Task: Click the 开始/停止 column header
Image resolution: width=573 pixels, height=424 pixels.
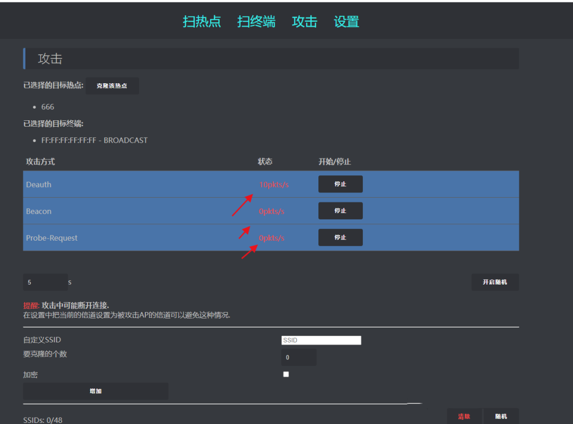Action: (x=334, y=162)
